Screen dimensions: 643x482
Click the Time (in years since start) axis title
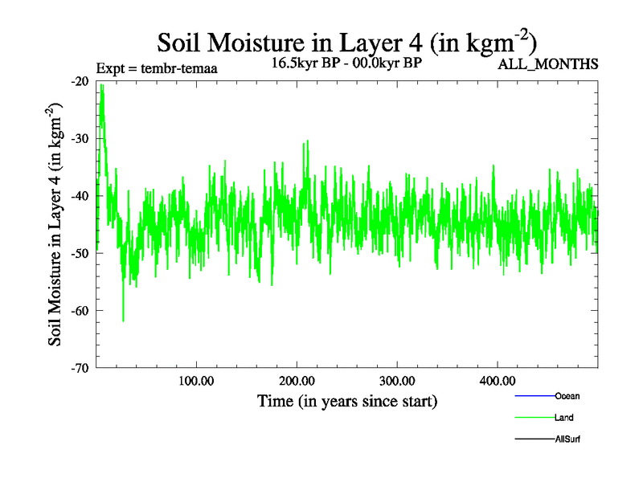[x=346, y=400]
